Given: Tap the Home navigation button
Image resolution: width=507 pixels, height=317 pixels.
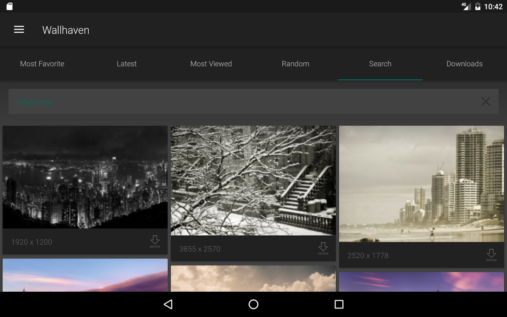Looking at the screenshot, I should [253, 304].
